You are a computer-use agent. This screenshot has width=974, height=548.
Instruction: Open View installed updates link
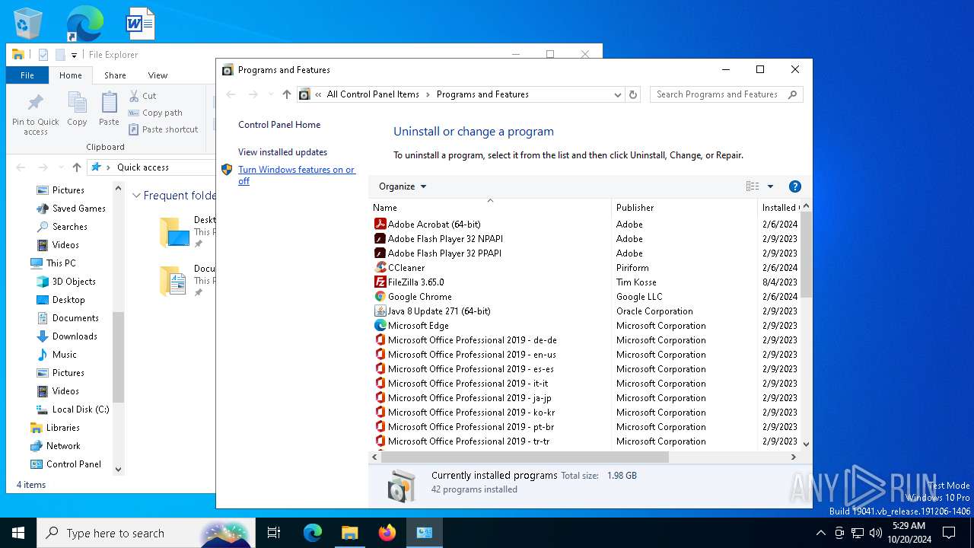[x=282, y=152]
